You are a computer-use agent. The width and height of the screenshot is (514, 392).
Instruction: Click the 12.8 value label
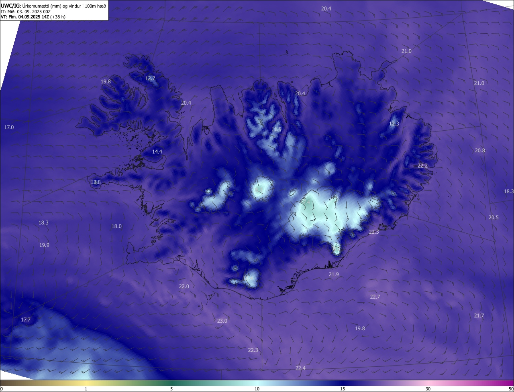[96, 182]
